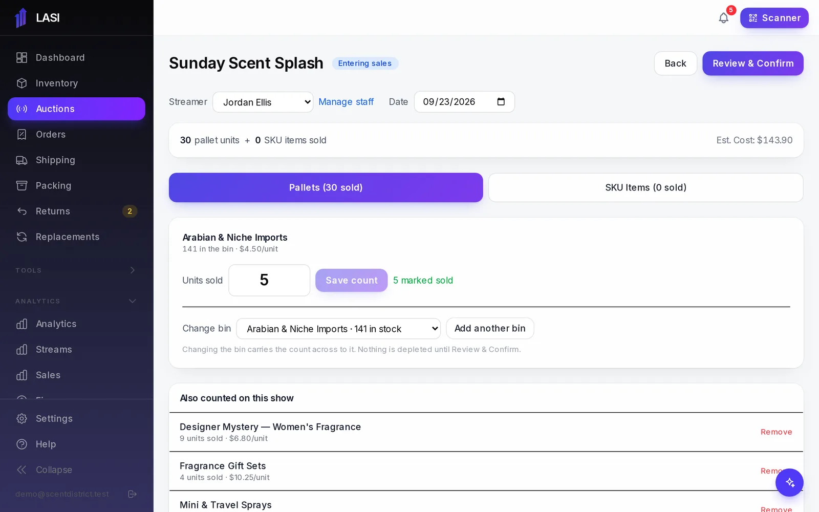Open the Change bin dropdown
Image resolution: width=819 pixels, height=512 pixels.
pos(338,329)
